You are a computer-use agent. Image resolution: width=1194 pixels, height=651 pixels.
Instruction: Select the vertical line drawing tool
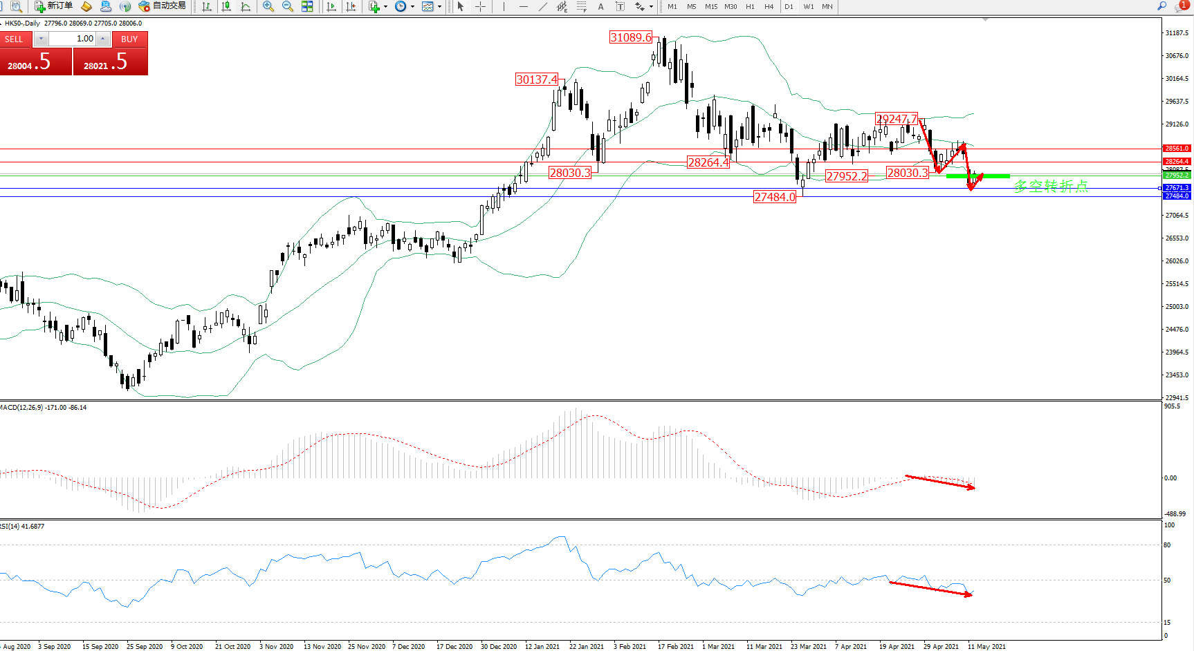pyautogui.click(x=504, y=6)
